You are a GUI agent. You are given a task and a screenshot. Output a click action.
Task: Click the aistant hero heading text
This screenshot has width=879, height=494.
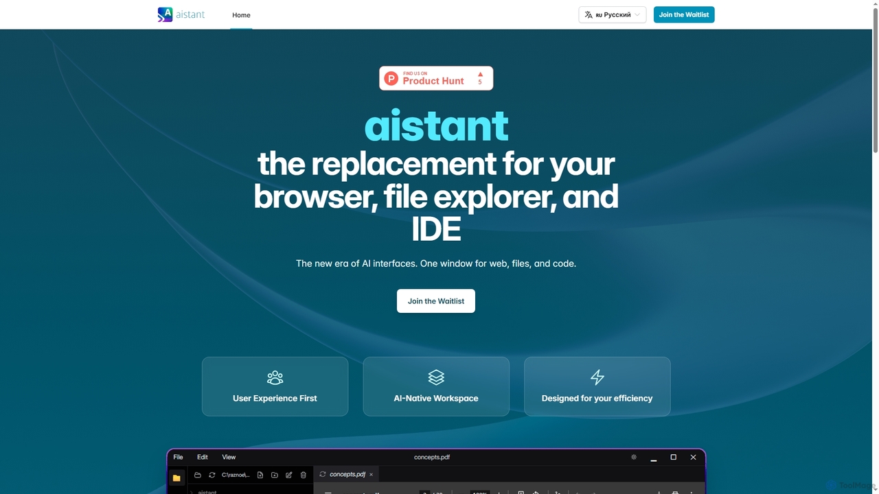pyautogui.click(x=436, y=126)
